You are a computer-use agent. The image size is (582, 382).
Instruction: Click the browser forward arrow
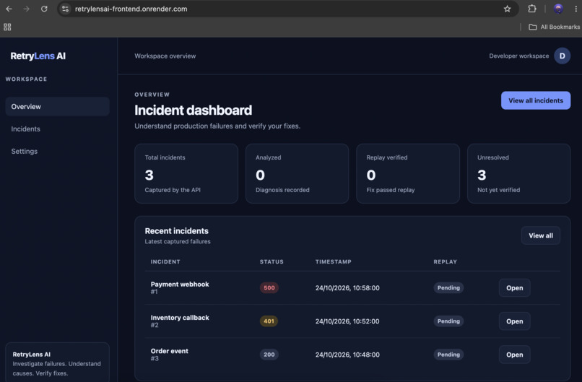(26, 9)
